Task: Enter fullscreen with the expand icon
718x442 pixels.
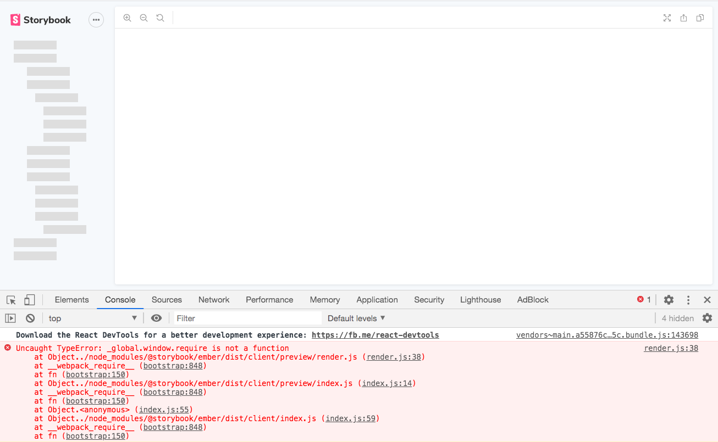Action: click(x=667, y=18)
